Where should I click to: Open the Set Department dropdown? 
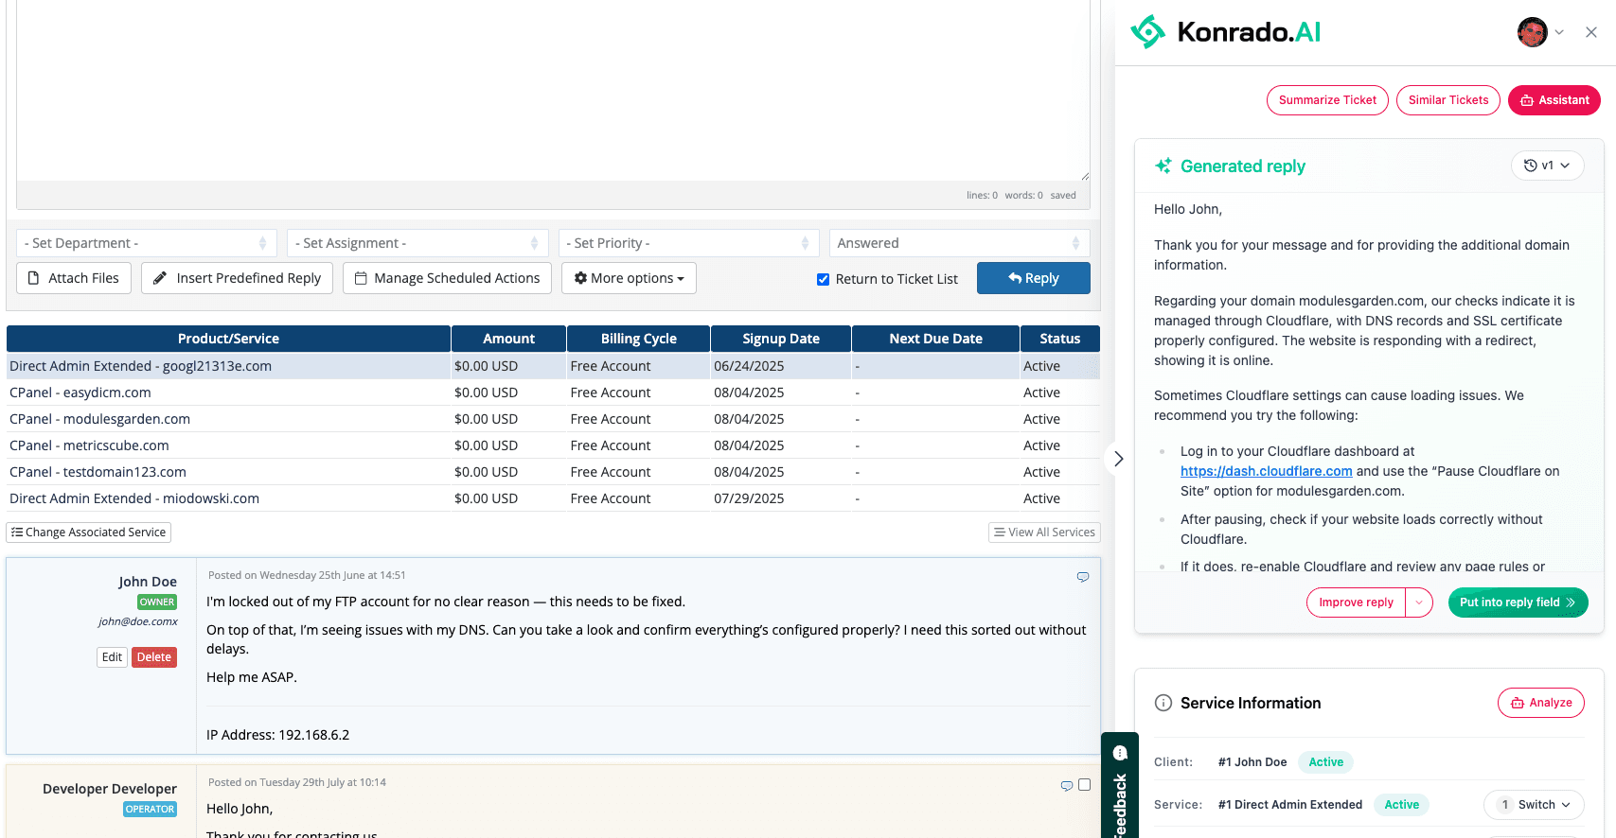click(x=147, y=243)
